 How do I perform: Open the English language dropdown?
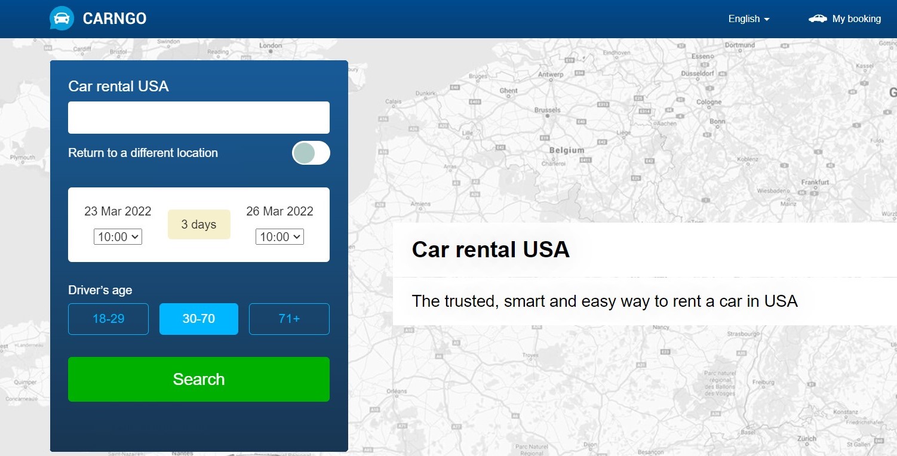tap(749, 19)
